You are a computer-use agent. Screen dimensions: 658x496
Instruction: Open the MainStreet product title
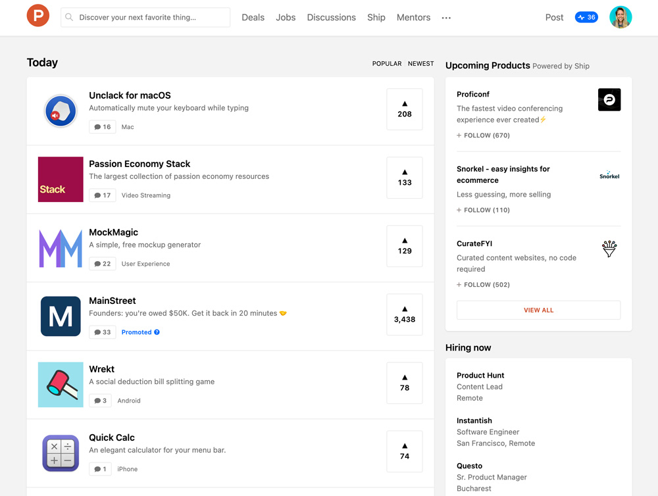(x=113, y=301)
